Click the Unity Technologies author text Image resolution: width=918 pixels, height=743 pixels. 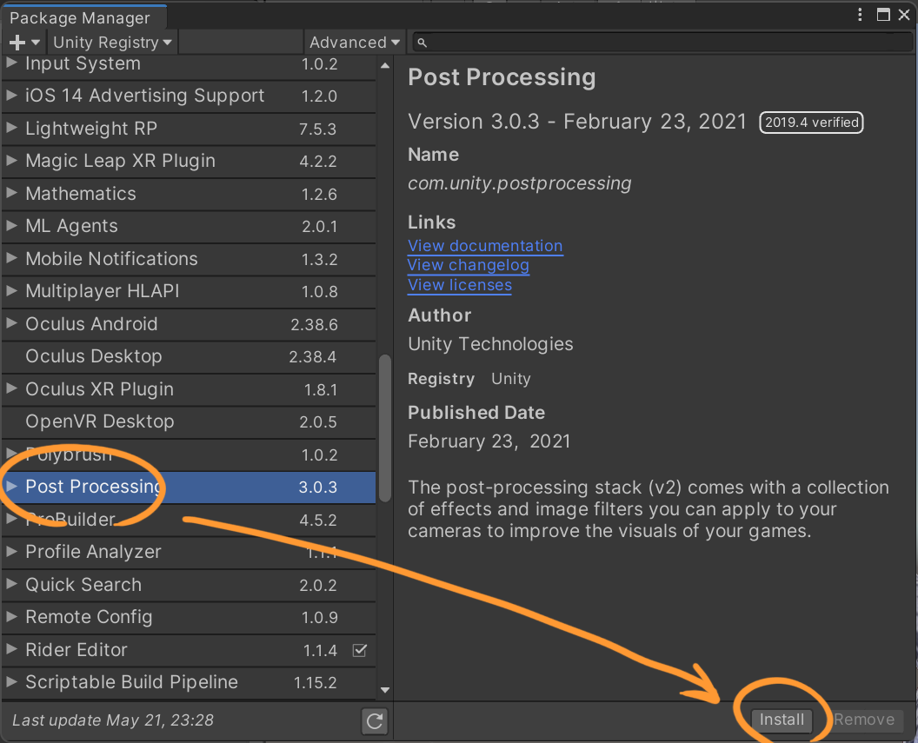tap(490, 344)
